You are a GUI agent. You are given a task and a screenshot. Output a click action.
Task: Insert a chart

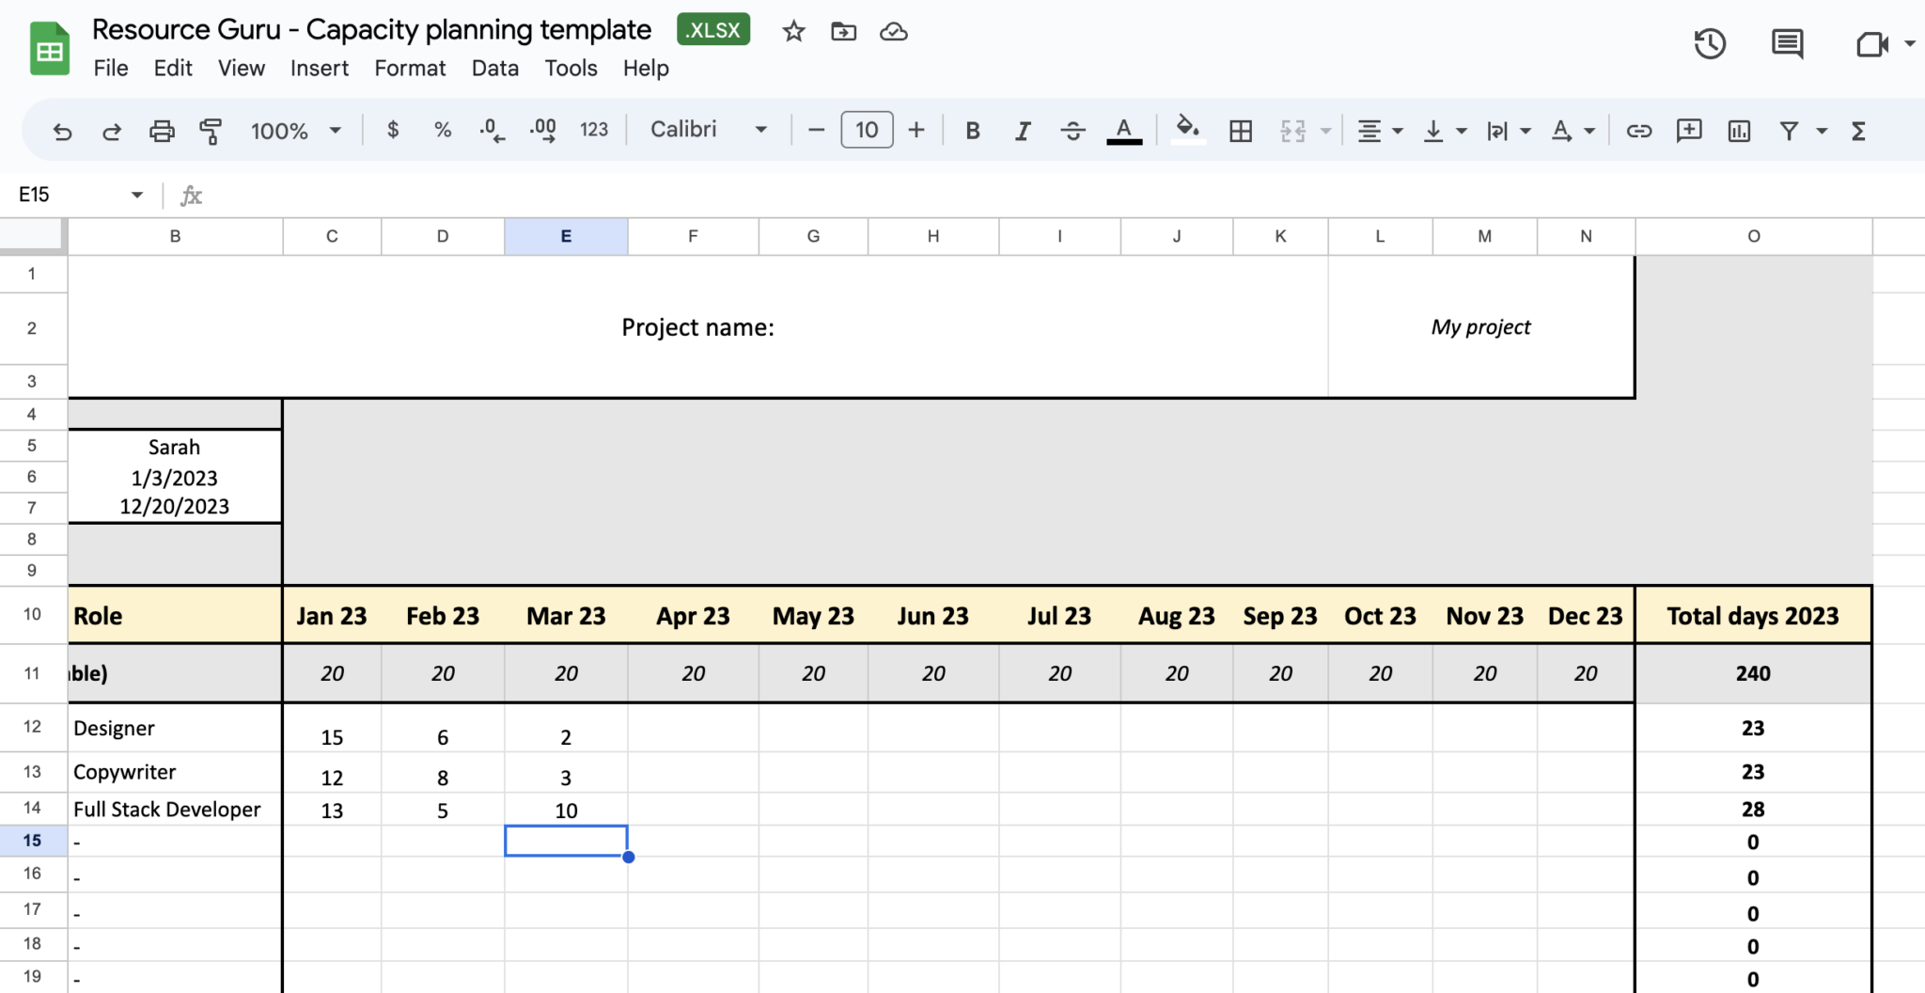pyautogui.click(x=1737, y=131)
